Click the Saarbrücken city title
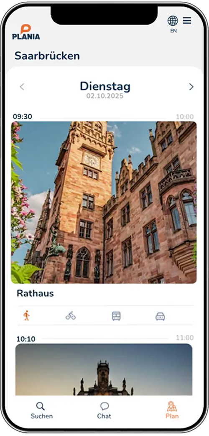 (47, 56)
